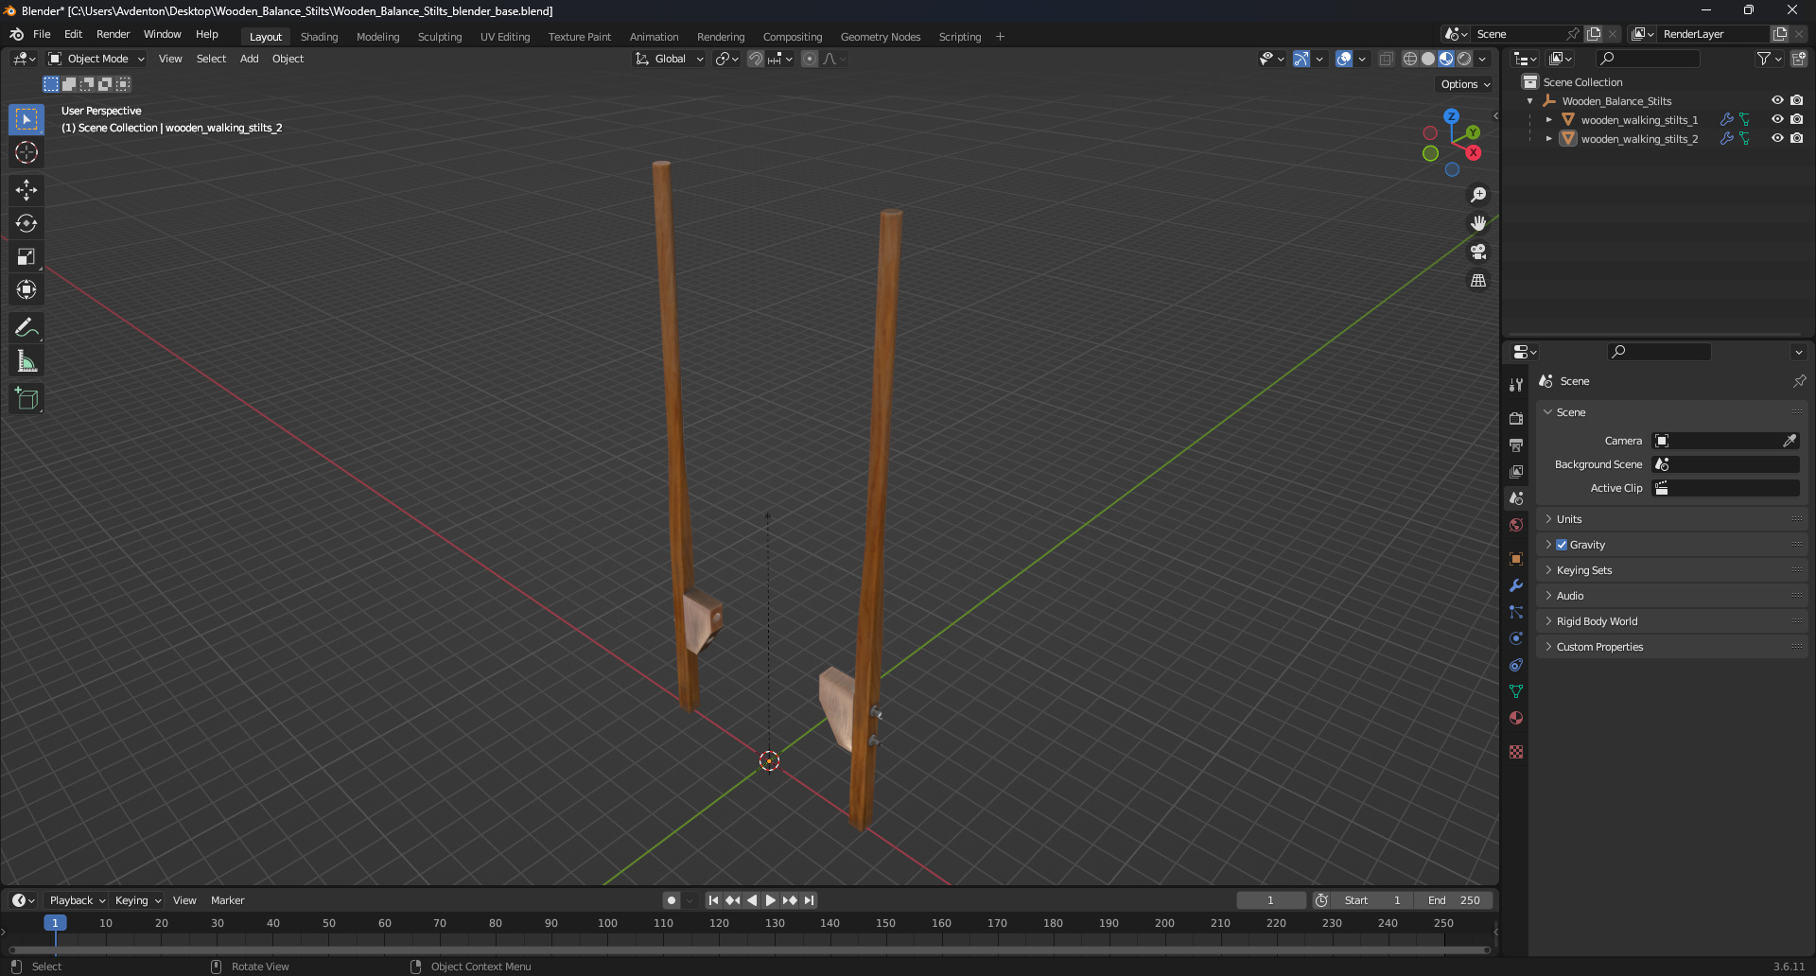Disable wooden_walking_stilts_1 in renders
Image resolution: width=1816 pixels, height=976 pixels.
pyautogui.click(x=1796, y=119)
